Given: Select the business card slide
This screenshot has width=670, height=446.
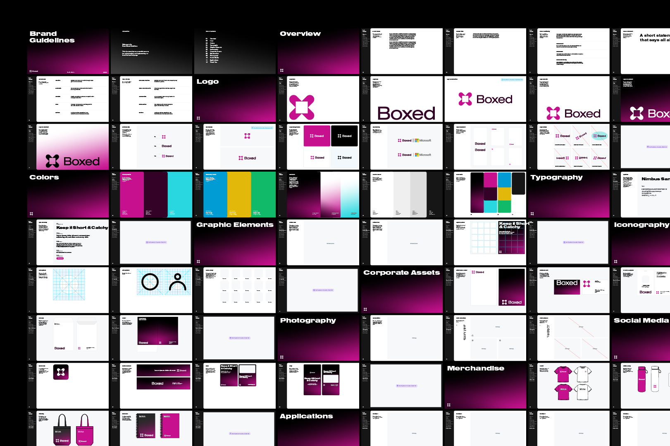Looking at the screenshot, I should pyautogui.click(x=569, y=290).
